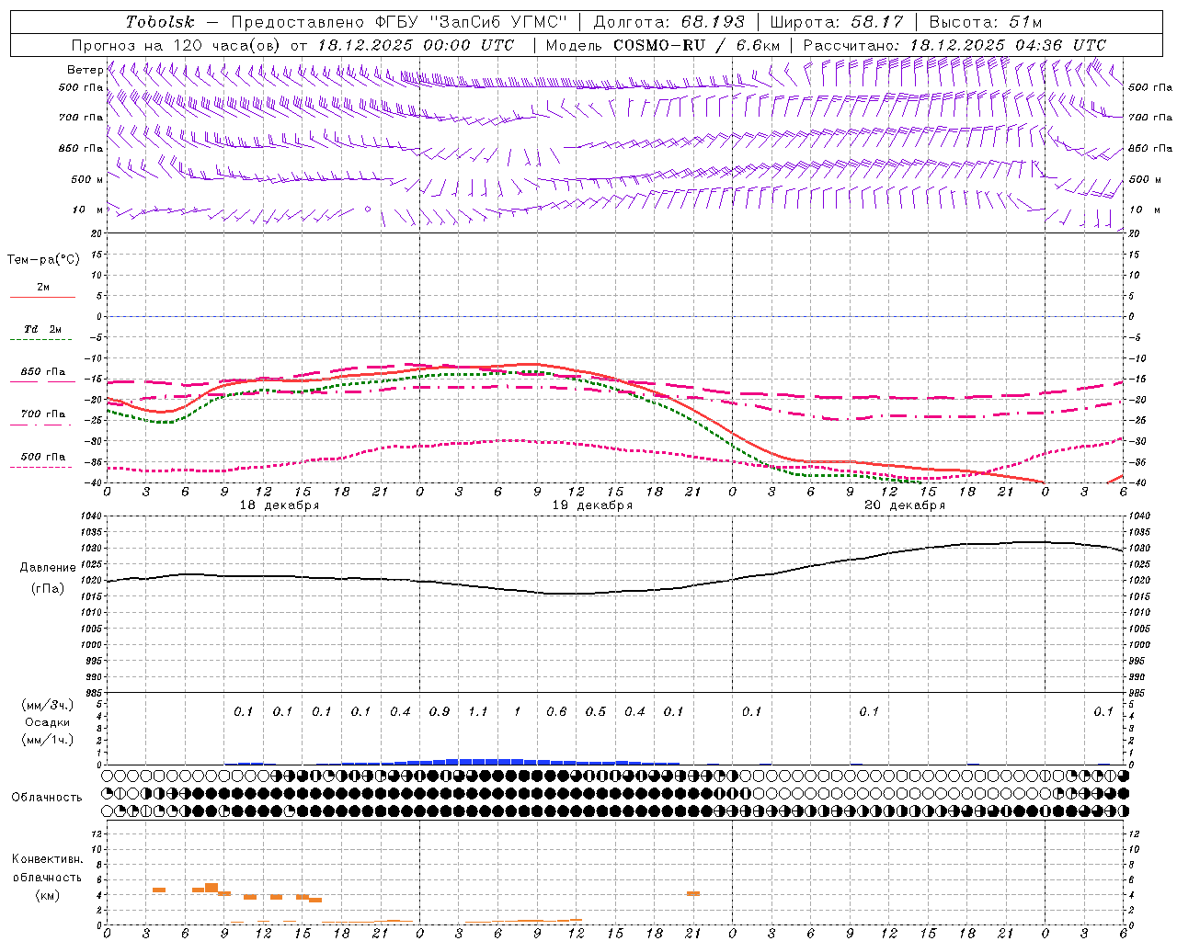Image resolution: width=1177 pixels, height=941 pixels.
Task: Click the 0.9 precipitation value
Action: tap(440, 711)
